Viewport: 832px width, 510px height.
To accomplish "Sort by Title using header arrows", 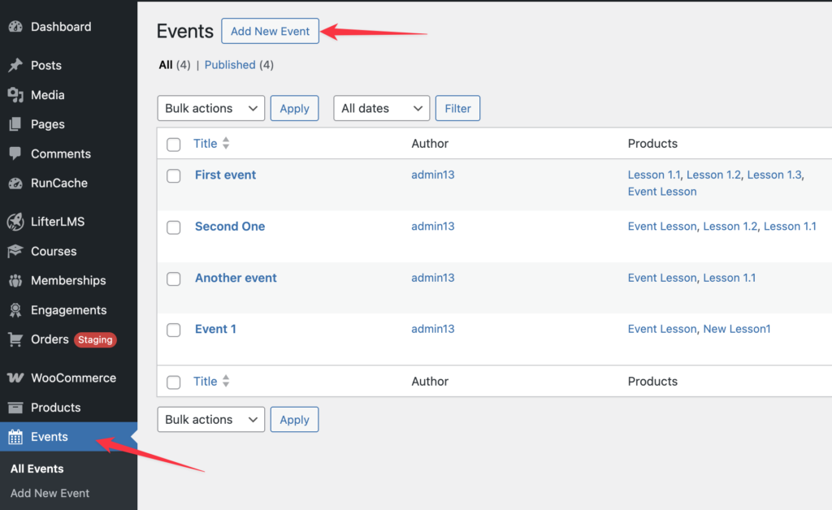I will pyautogui.click(x=226, y=143).
